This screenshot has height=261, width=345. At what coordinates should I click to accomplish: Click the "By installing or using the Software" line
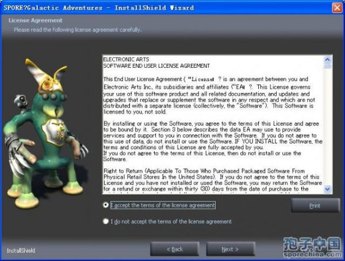pyautogui.click(x=211, y=123)
